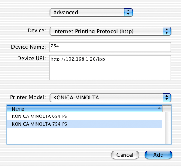Click the printer list vertical scrollbar track
This screenshot has width=181, height=167.
click(168, 128)
